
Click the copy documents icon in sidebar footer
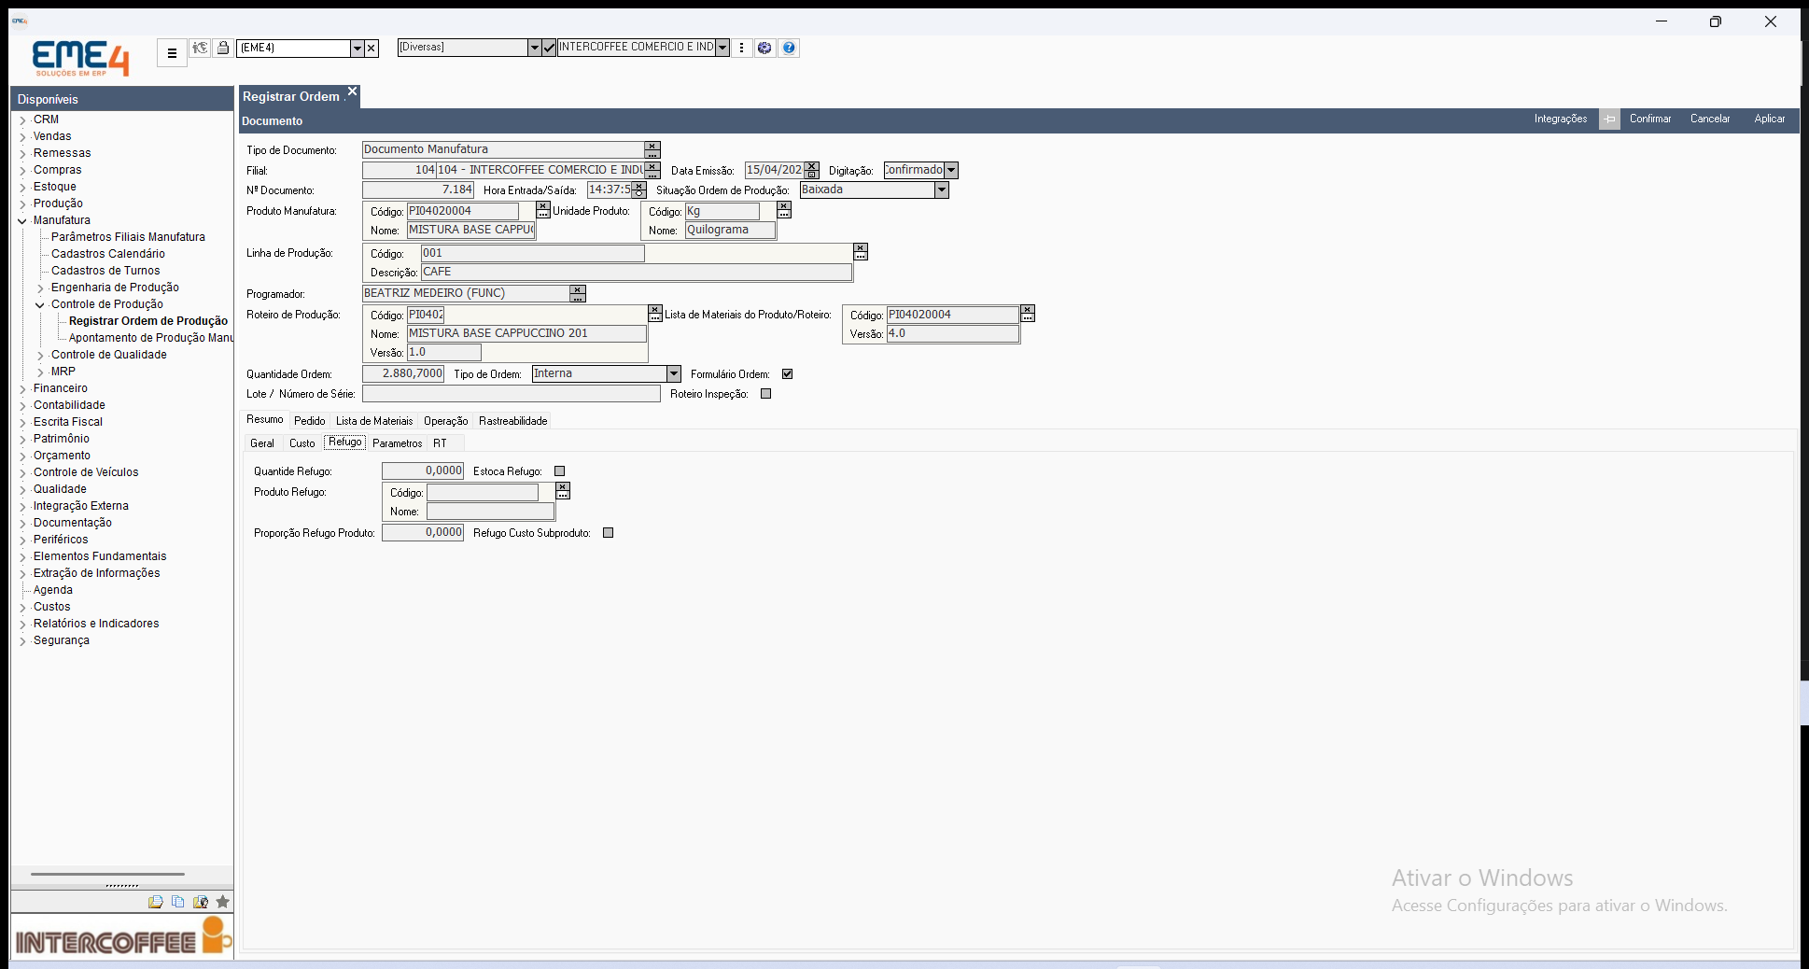(177, 902)
